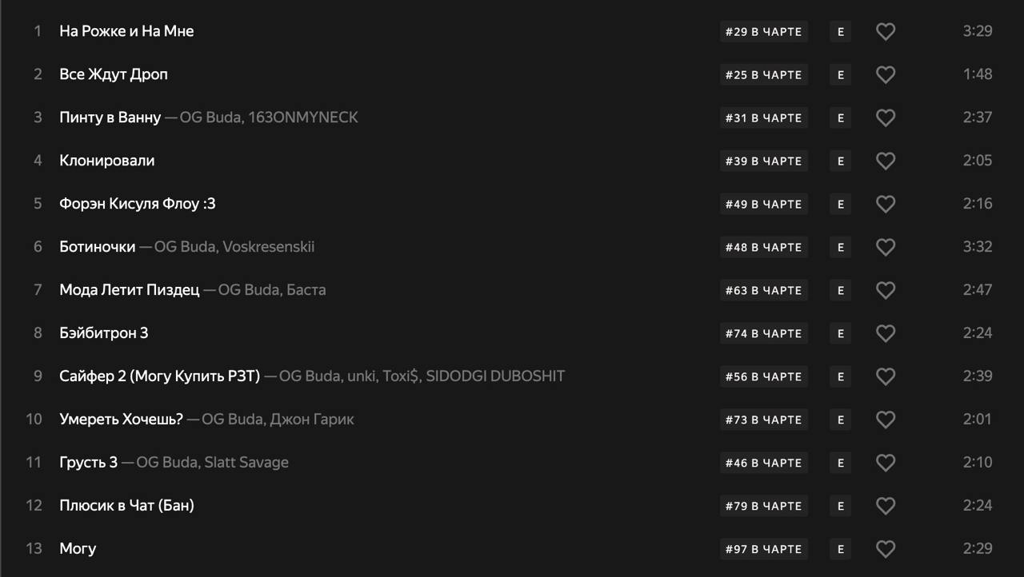Image resolution: width=1024 pixels, height=577 pixels.
Task: Click the heart icon for Все Ждут Дроп
Action: tap(885, 74)
